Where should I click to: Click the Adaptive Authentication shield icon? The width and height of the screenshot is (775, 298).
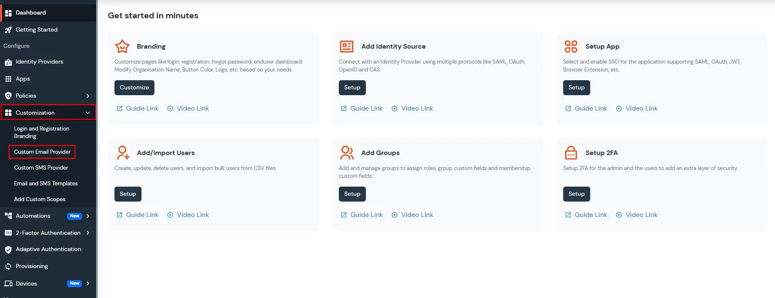point(8,249)
